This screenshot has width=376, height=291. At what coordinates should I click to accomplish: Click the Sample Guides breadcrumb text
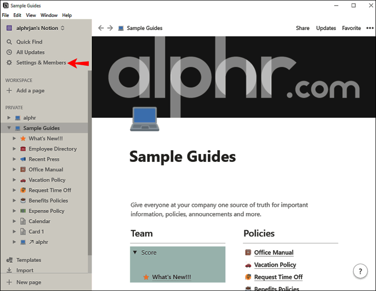145,28
